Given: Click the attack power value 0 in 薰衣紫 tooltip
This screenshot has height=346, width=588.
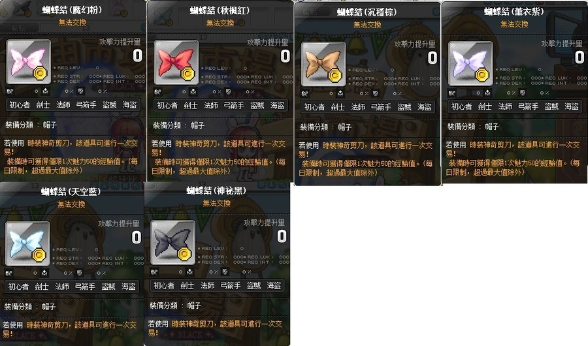Looking at the screenshot, I should [x=580, y=57].
